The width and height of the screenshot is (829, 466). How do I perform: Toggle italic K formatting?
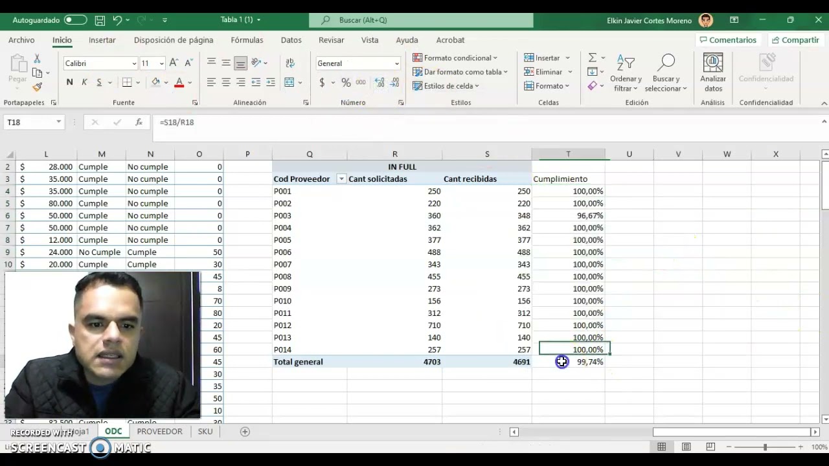[84, 82]
